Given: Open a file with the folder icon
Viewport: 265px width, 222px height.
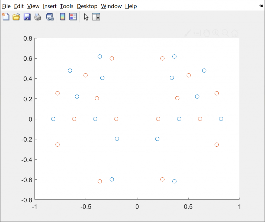Looking at the screenshot, I should pyautogui.click(x=16, y=17).
